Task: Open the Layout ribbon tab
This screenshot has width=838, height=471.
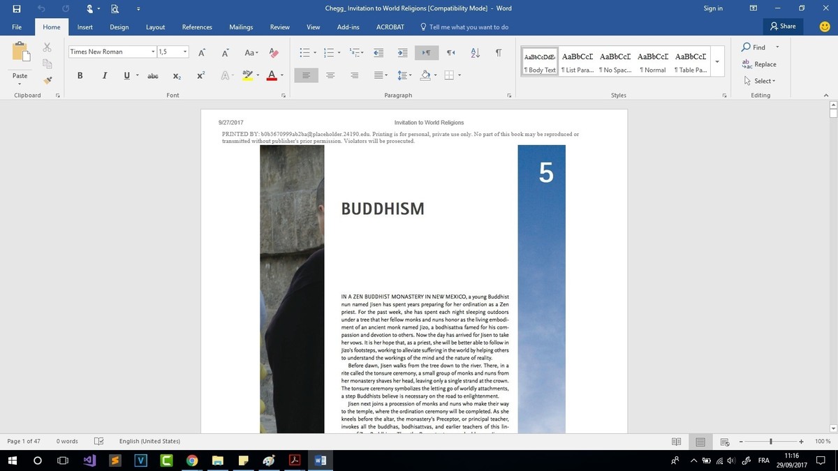Action: pos(155,27)
